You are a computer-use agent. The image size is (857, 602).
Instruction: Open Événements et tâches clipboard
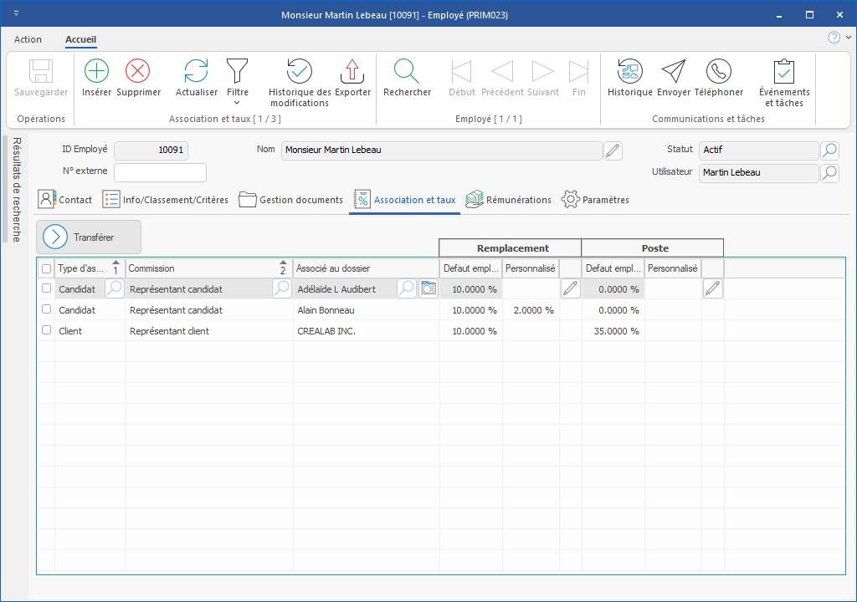click(784, 72)
